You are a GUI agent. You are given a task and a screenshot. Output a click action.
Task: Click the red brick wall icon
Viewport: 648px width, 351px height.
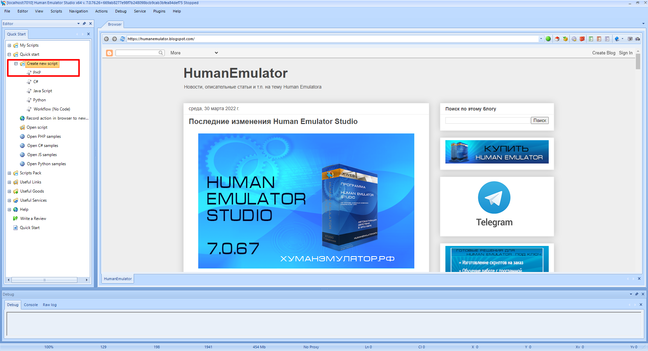point(582,39)
